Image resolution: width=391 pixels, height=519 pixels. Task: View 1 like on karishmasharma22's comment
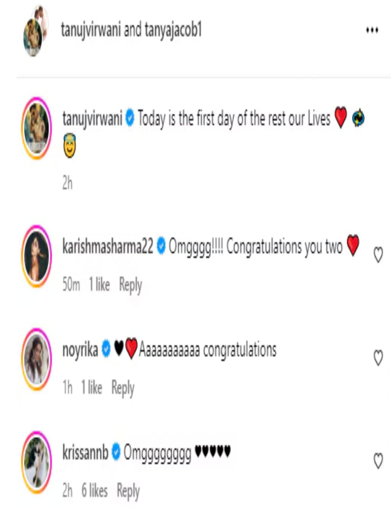(99, 285)
